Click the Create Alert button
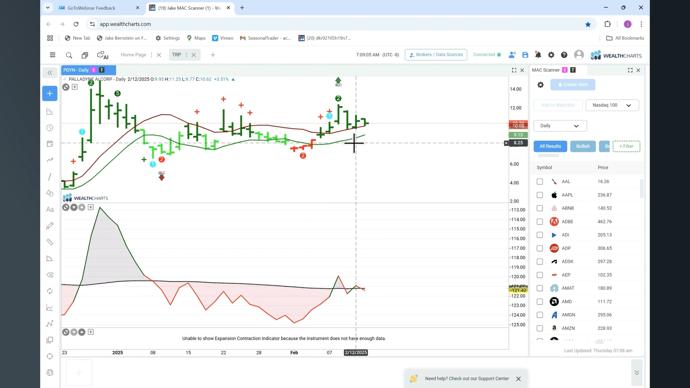Screen dimensions: 690x388 (572, 85)
